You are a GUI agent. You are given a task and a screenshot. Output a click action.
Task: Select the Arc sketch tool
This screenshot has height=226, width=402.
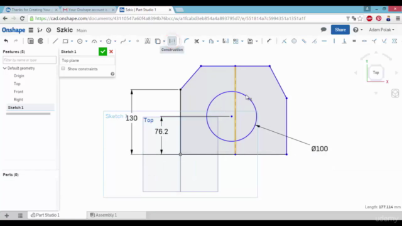coord(94,41)
